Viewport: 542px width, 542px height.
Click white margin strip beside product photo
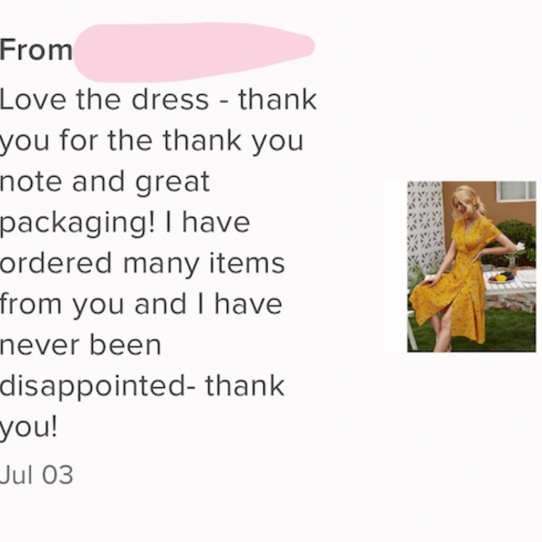coord(396,267)
